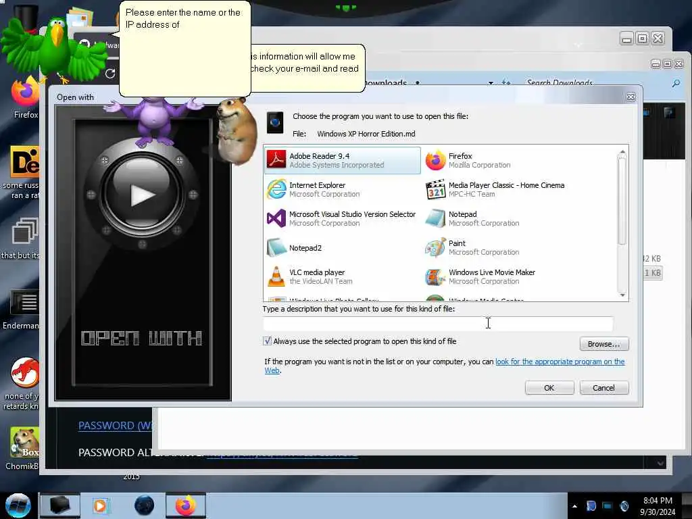The height and width of the screenshot is (519, 692).
Task: Click Cancel in Open with dialog
Action: click(603, 388)
